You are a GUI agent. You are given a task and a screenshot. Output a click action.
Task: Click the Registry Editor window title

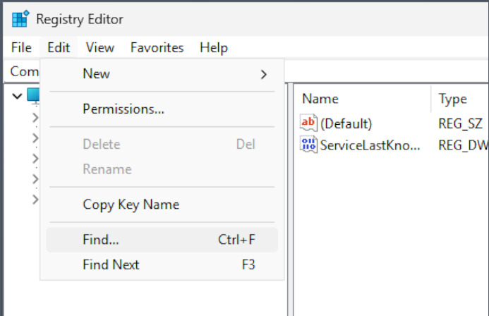80,19
